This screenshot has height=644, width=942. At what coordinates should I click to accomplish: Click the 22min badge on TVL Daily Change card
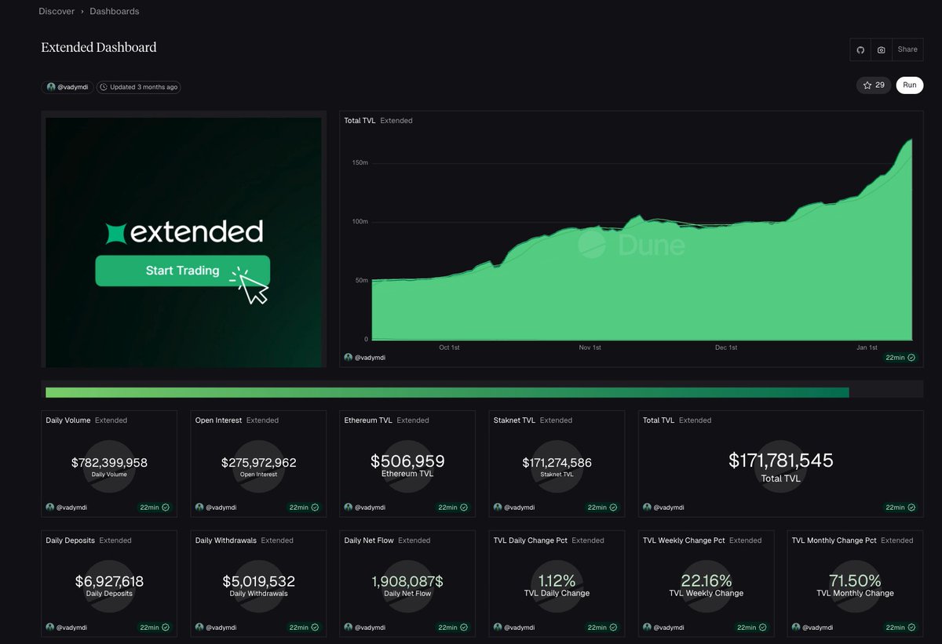[602, 628]
